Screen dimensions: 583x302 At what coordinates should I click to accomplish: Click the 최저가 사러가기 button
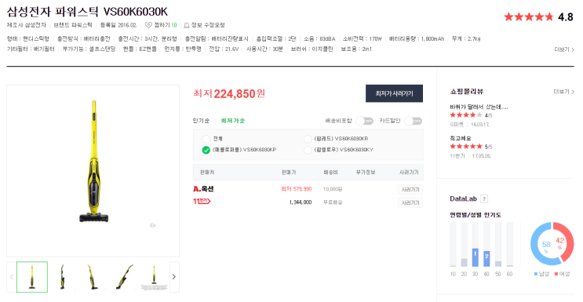(394, 93)
